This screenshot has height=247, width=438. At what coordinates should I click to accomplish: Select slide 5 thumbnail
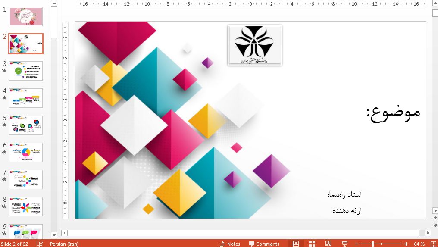tap(26, 125)
